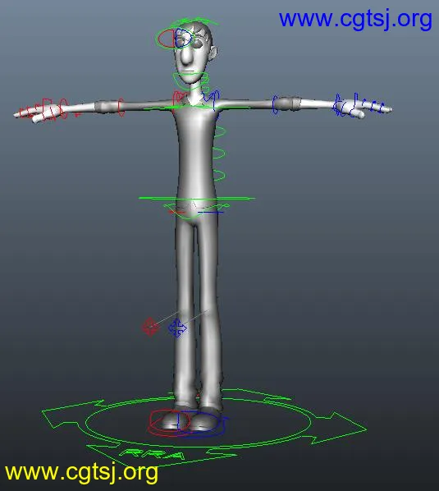This screenshot has width=439, height=491.
Task: Pick the blue eye aim control
Action: click(x=184, y=39)
